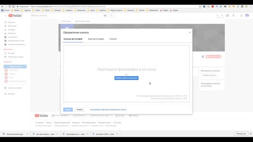Open the footer YouTube logo
This screenshot has height=142, width=253.
click(x=41, y=116)
